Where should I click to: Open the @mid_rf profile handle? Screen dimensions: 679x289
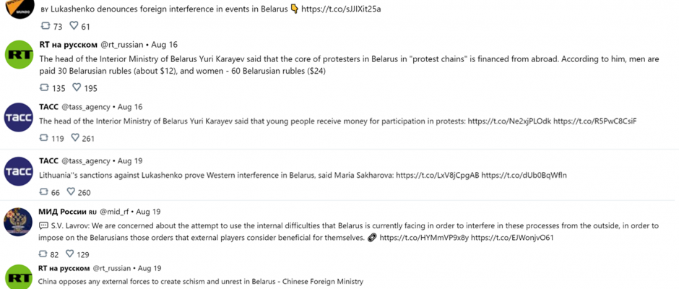(114, 212)
